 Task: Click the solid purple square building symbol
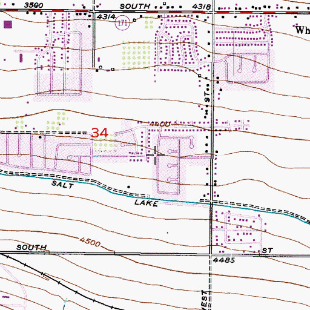tap(8, 24)
